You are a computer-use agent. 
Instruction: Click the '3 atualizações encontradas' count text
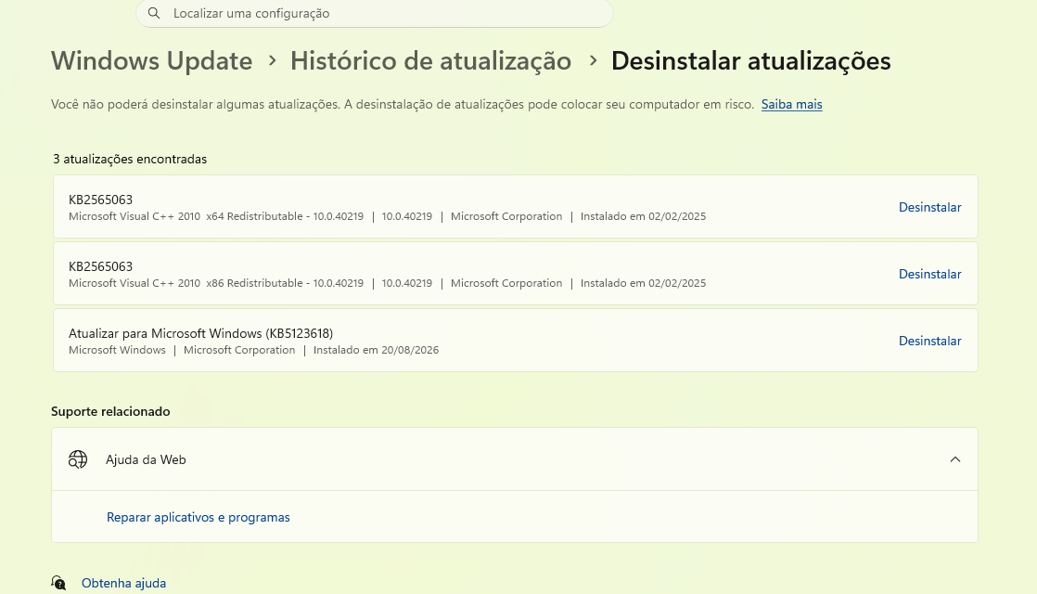pos(130,159)
